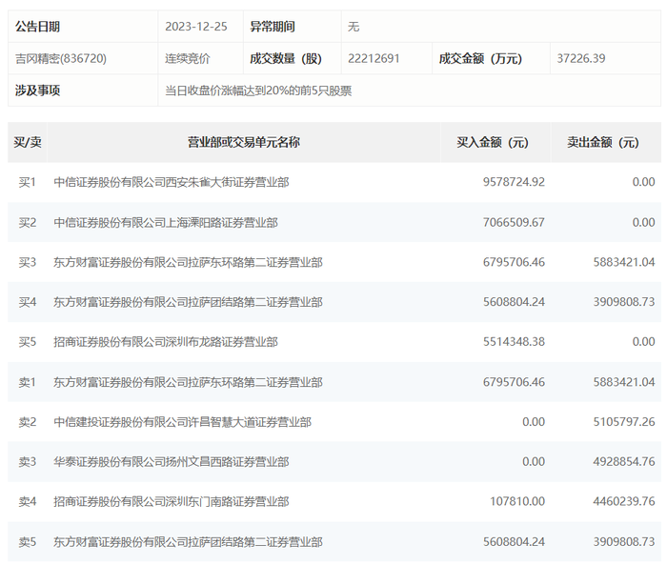667x565 pixels.
Task: Select 3909808.73 in the 卖5 row
Action: pos(624,541)
